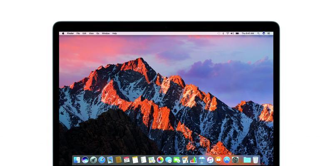Launch Siri from the Dock

tap(85, 160)
